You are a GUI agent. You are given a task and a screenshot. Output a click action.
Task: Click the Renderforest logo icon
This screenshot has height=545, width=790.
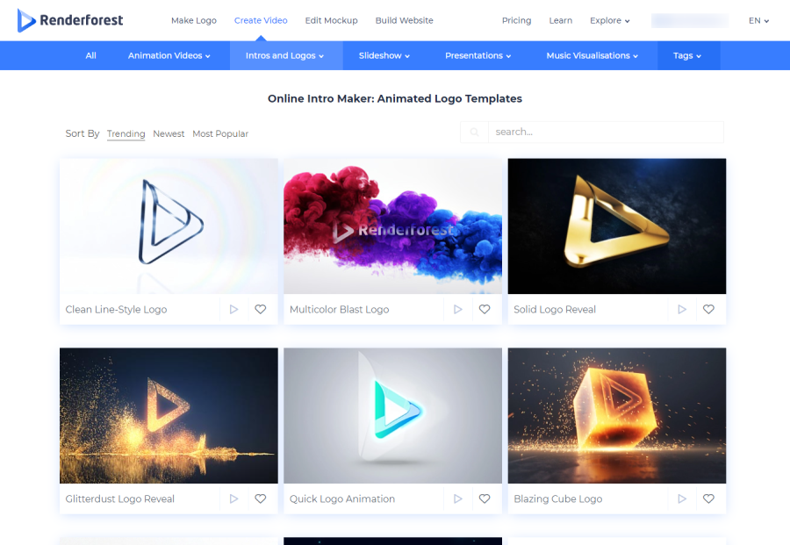click(26, 20)
